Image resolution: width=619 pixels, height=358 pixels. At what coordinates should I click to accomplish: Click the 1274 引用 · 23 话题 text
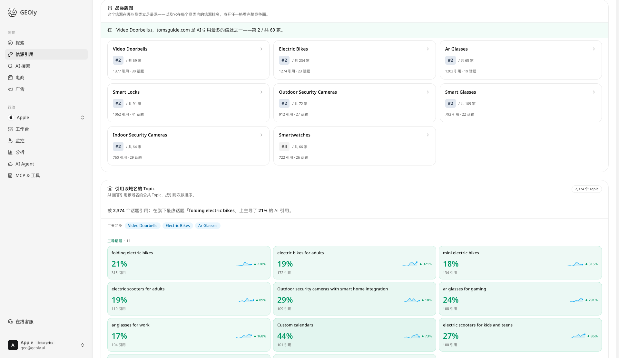[294, 71]
